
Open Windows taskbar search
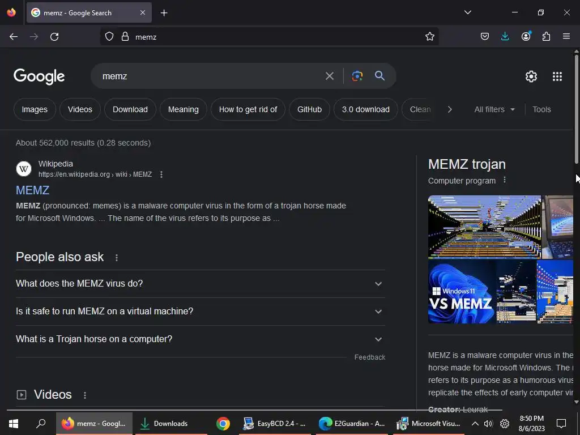pos(41,424)
